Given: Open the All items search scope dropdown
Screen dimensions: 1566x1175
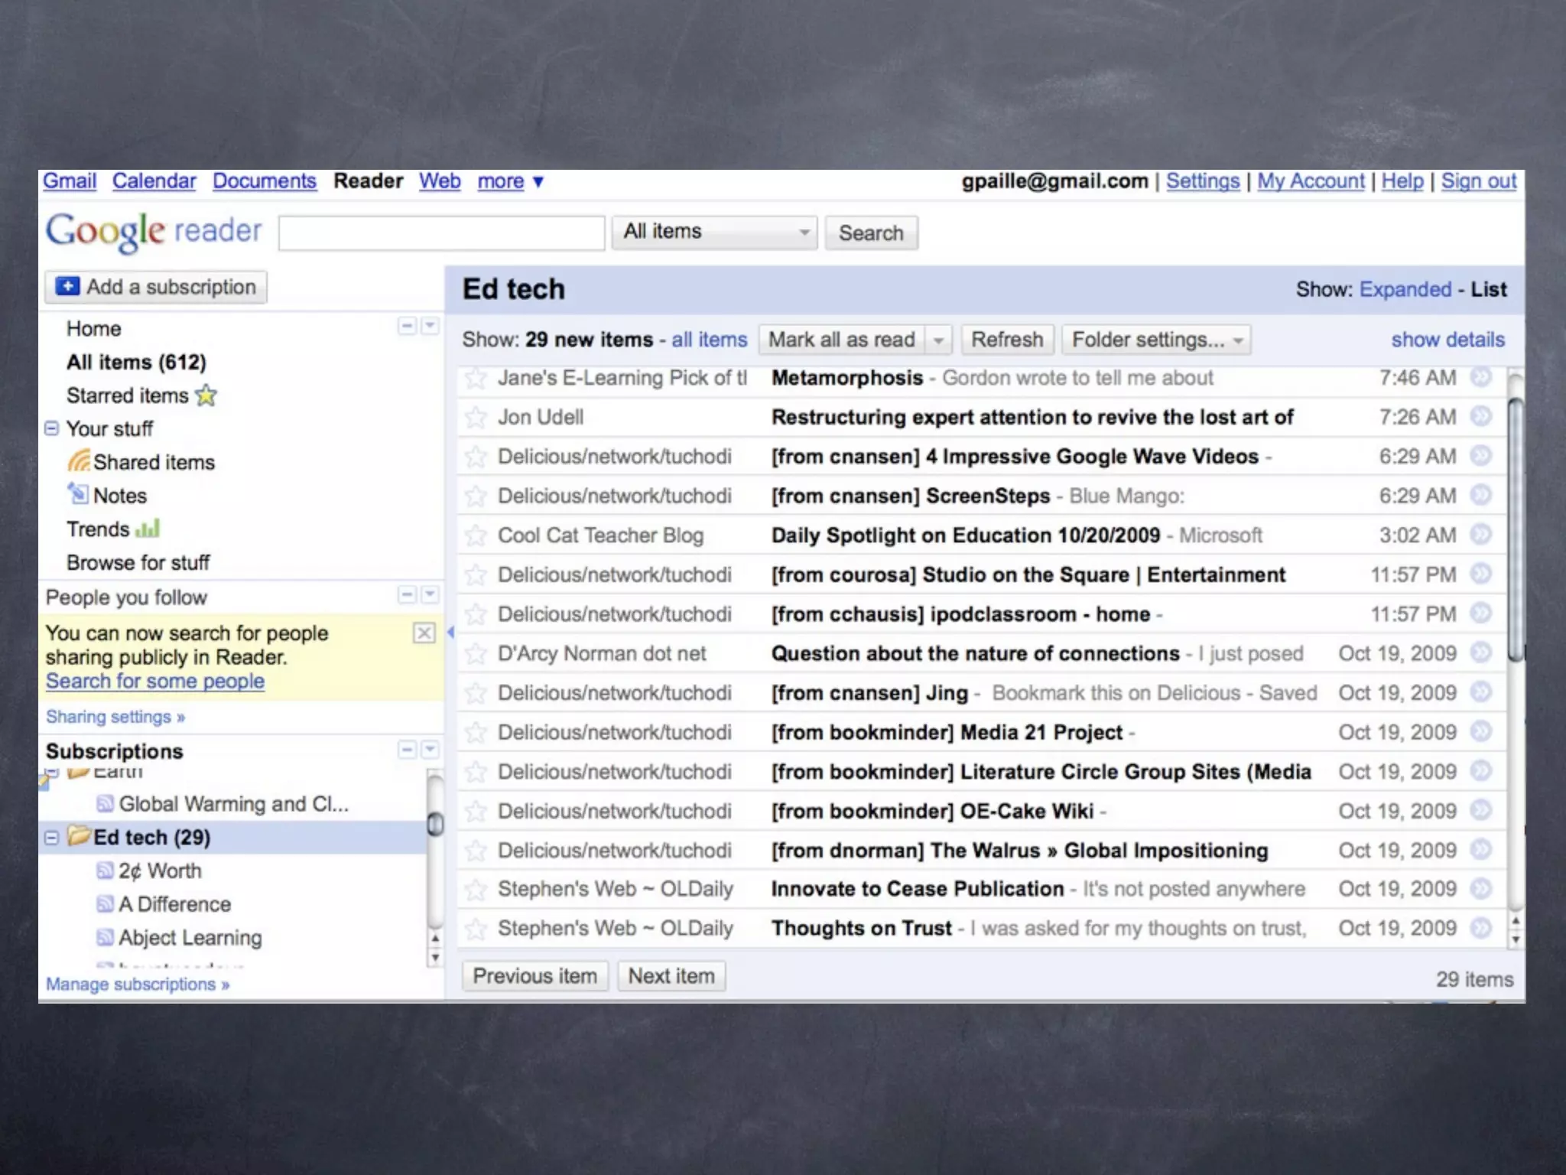Looking at the screenshot, I should click(x=714, y=233).
